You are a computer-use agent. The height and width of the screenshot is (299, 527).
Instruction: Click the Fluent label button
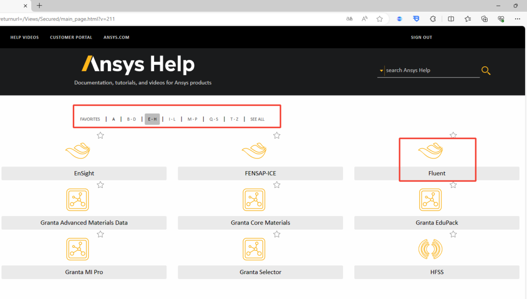(x=437, y=173)
